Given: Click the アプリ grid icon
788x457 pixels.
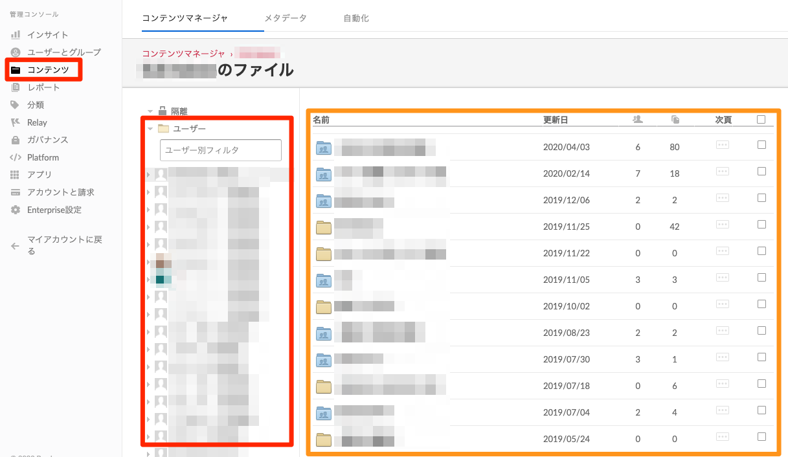Looking at the screenshot, I should [16, 175].
